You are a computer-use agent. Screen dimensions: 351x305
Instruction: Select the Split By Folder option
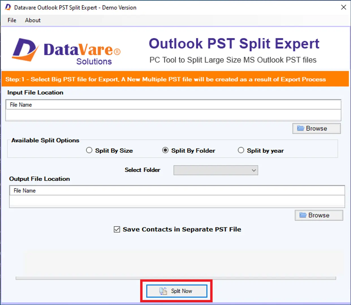165,150
